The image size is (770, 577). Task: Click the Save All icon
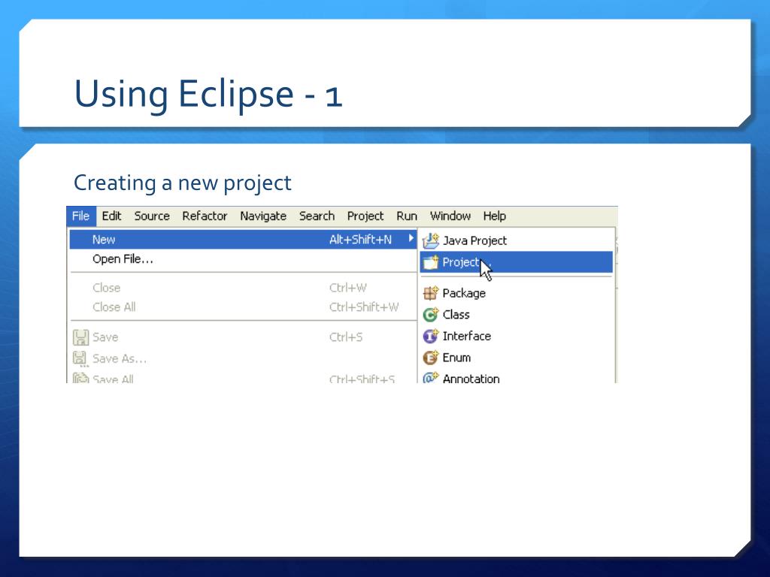(x=80, y=379)
